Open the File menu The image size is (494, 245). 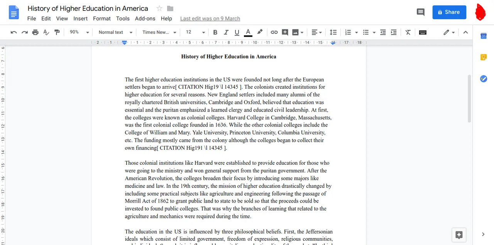click(32, 19)
